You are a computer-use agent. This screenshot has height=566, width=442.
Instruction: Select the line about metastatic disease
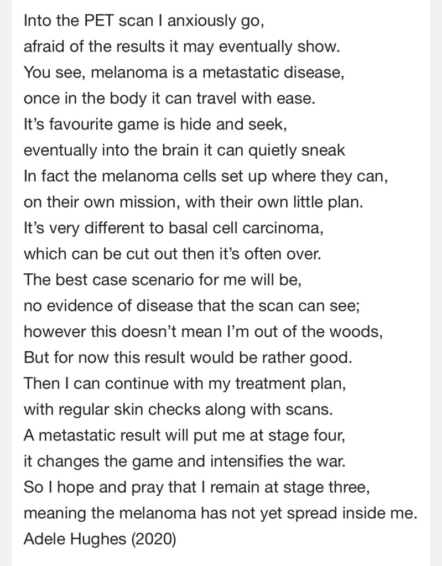[x=184, y=72]
